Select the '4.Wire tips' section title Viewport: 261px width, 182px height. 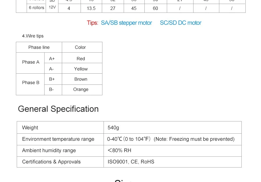point(33,36)
